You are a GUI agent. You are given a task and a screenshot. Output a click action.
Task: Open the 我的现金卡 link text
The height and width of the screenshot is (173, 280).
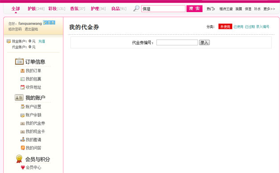coord(35,132)
